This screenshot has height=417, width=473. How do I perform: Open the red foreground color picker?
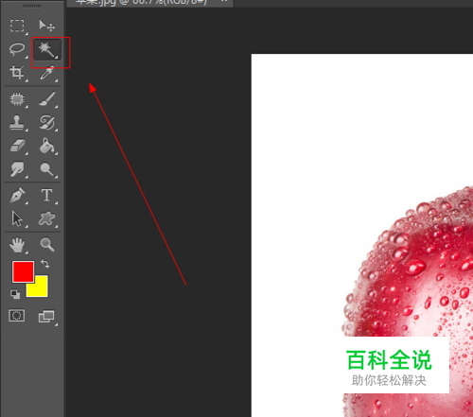tap(23, 271)
